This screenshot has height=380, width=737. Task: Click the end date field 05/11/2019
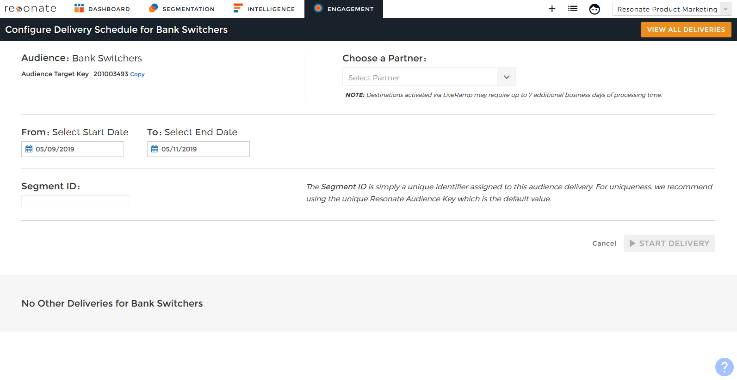(198, 149)
